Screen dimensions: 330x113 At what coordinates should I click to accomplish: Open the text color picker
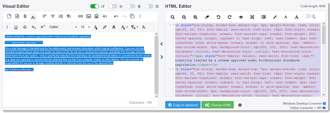pyautogui.click(x=95, y=27)
